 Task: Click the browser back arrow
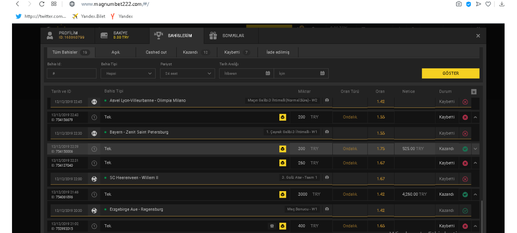(x=17, y=4)
